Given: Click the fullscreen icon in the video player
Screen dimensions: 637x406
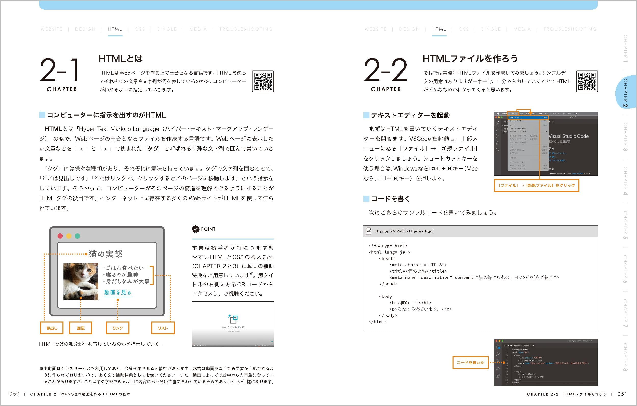Looking at the screenshot, I should click(271, 346).
